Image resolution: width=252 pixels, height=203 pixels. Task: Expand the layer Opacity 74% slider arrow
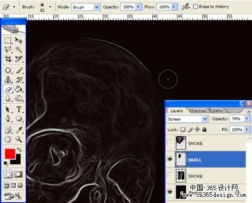tap(247, 119)
